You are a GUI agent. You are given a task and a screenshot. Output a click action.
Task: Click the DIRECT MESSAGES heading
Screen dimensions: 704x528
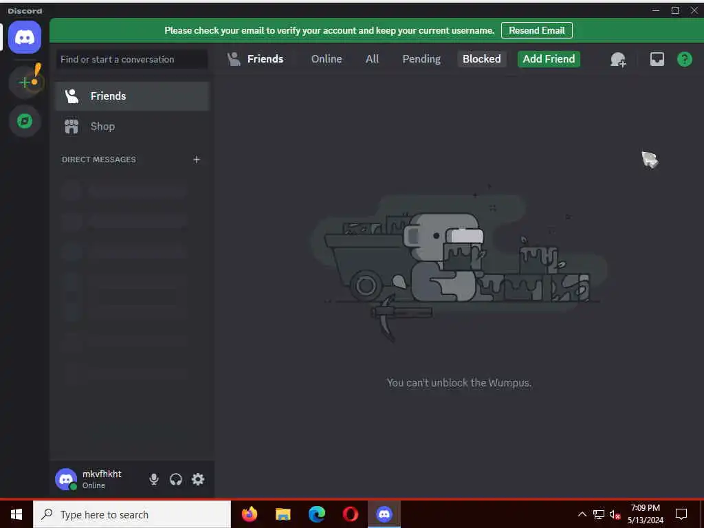(x=99, y=159)
